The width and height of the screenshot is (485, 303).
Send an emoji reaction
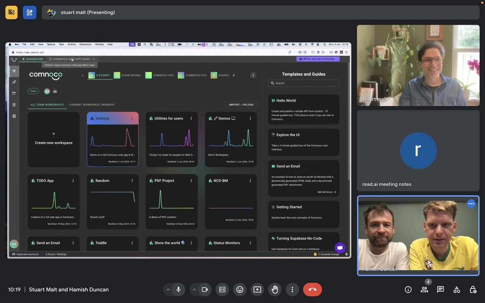239,289
